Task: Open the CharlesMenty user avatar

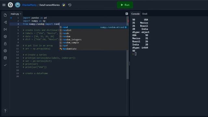Action: point(18,5)
